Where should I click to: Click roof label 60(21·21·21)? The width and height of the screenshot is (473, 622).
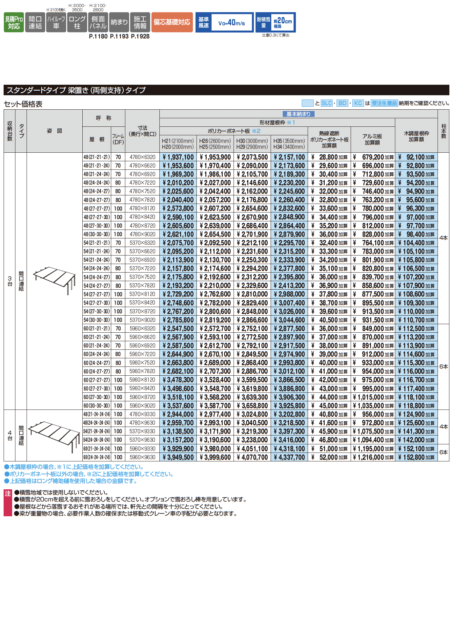pyautogui.click(x=96, y=328)
